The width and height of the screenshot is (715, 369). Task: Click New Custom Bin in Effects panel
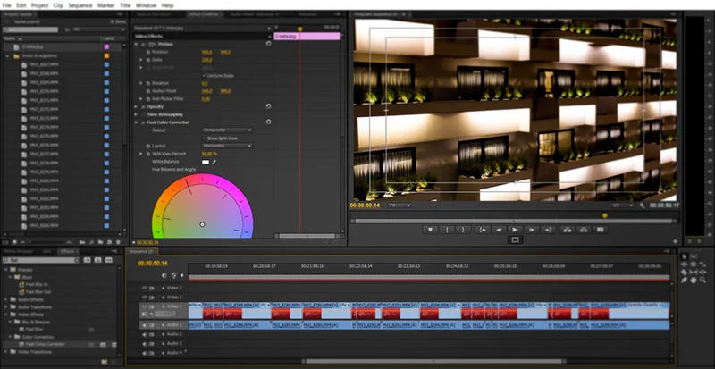(x=104, y=361)
